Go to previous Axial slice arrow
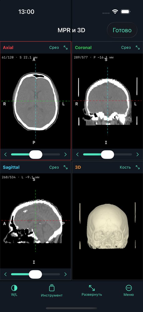The width and height of the screenshot is (143, 312). pos(6,154)
